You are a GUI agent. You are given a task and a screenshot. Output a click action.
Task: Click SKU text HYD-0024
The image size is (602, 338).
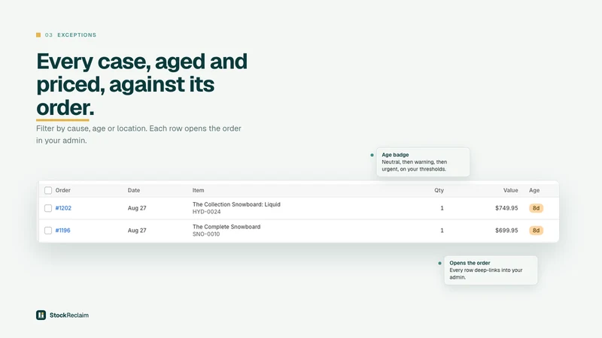pyautogui.click(x=206, y=212)
